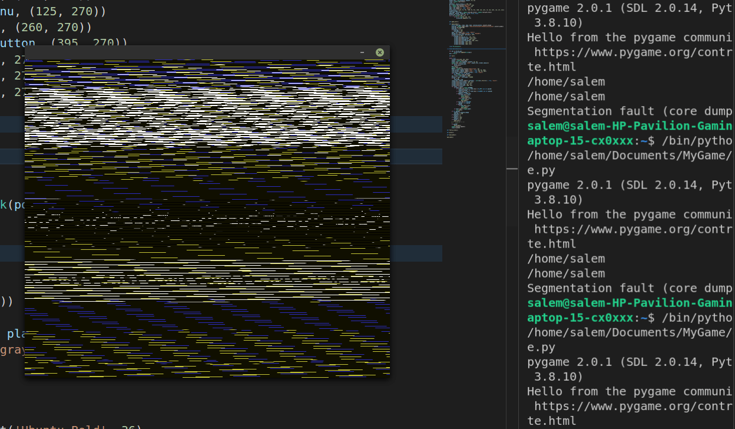Open the second /home/salem/Documents/MyGame/ path
Viewport: 735px width, 429px height.
click(x=630, y=332)
